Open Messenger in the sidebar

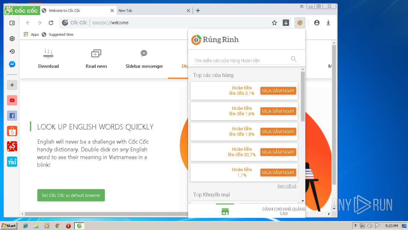tap(12, 64)
